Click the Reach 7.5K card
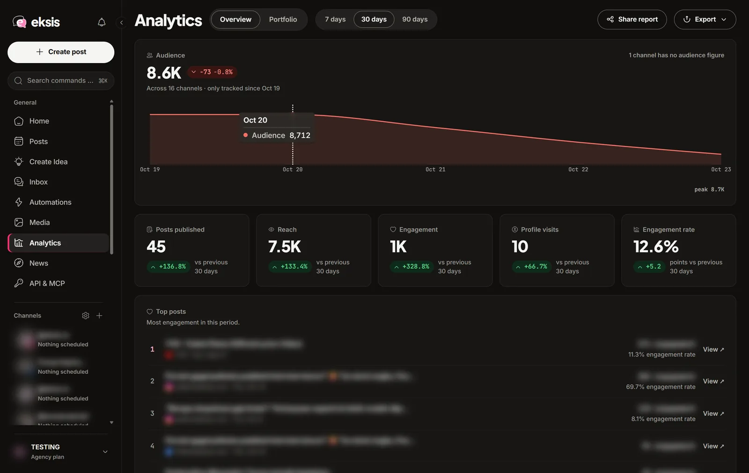Image resolution: width=749 pixels, height=473 pixels. point(314,250)
